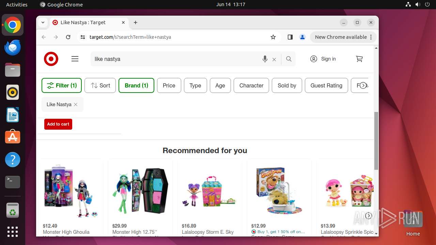Launch Thunderbird from the dock
436x245 pixels.
13,48
